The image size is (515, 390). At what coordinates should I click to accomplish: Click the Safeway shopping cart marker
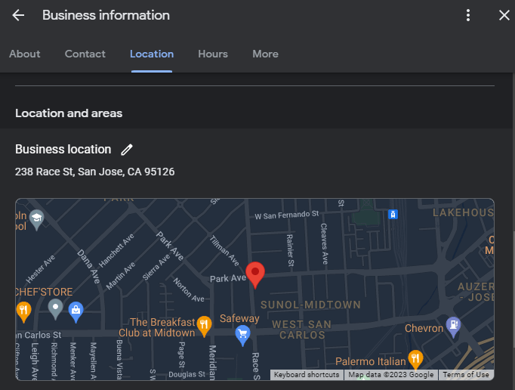(242, 336)
